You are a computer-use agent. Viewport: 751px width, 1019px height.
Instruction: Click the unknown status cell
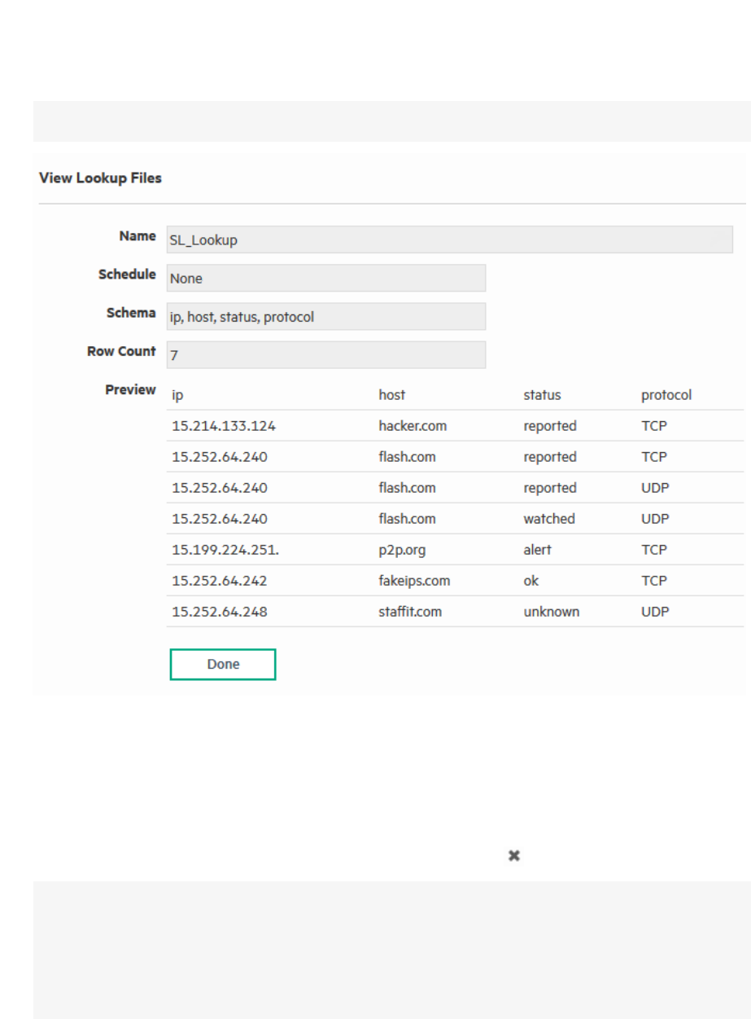pyautogui.click(x=552, y=612)
